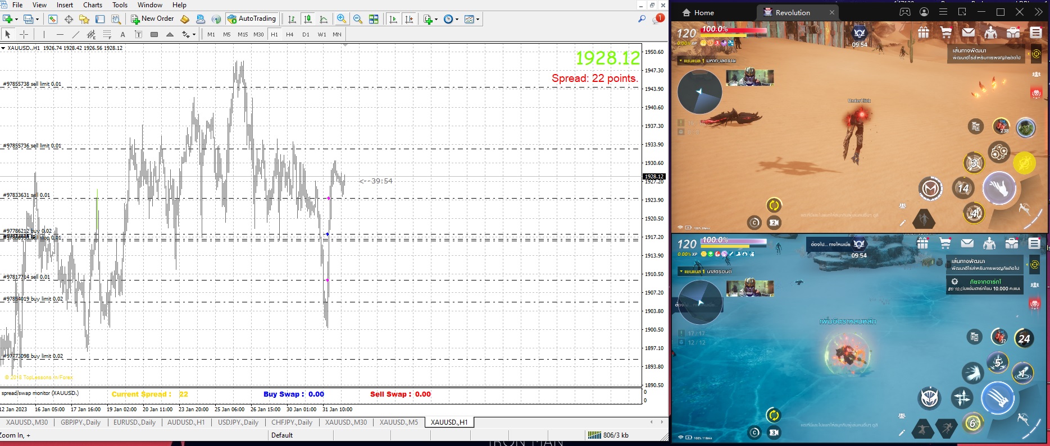
Task: Select the M15 timeframe
Action: pyautogui.click(x=243, y=34)
